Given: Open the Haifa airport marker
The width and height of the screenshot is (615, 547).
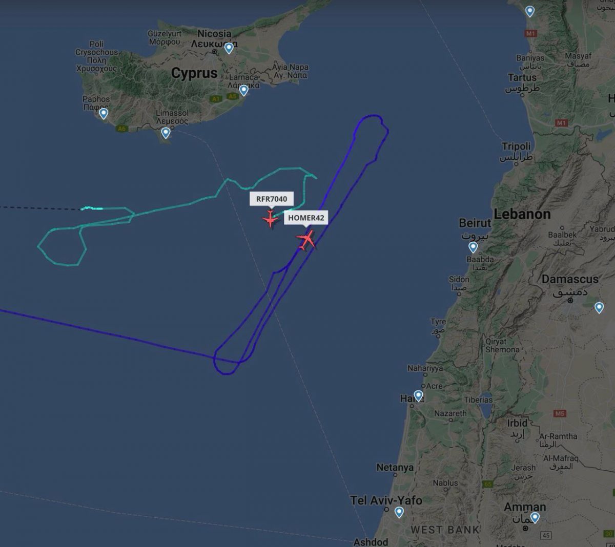Looking at the screenshot, I should click(x=418, y=395).
